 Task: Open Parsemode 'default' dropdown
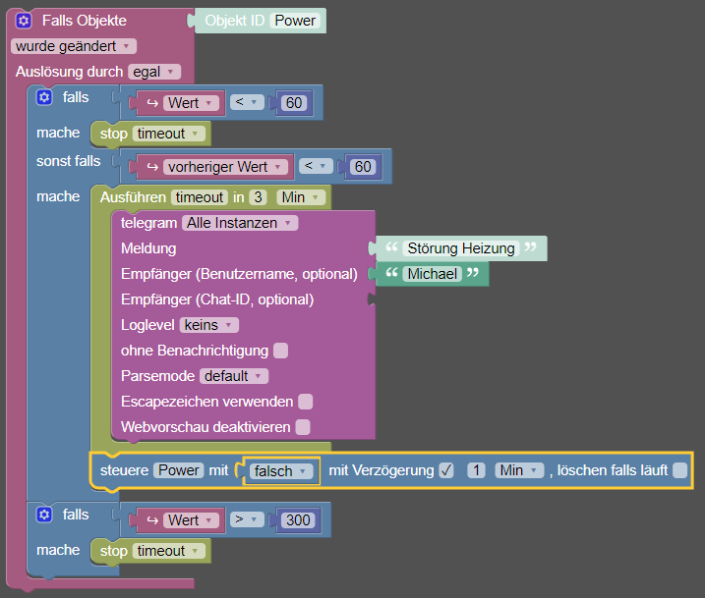pyautogui.click(x=234, y=376)
